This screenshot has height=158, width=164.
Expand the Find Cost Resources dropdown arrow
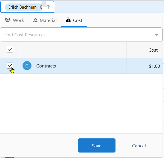156,35
